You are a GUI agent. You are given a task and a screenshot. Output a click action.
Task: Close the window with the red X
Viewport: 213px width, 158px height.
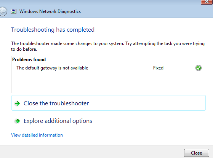pos(207,2)
